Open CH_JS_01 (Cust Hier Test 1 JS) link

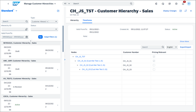(90, 61)
